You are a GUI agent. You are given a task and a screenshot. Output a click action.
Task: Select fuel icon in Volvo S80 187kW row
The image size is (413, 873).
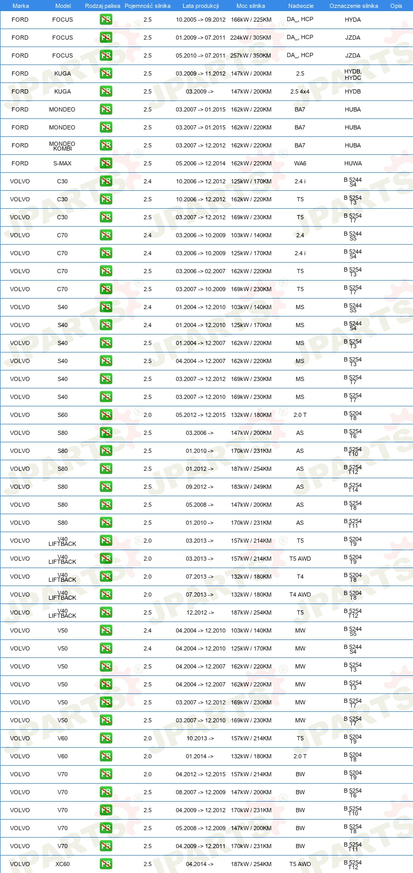[x=106, y=469]
